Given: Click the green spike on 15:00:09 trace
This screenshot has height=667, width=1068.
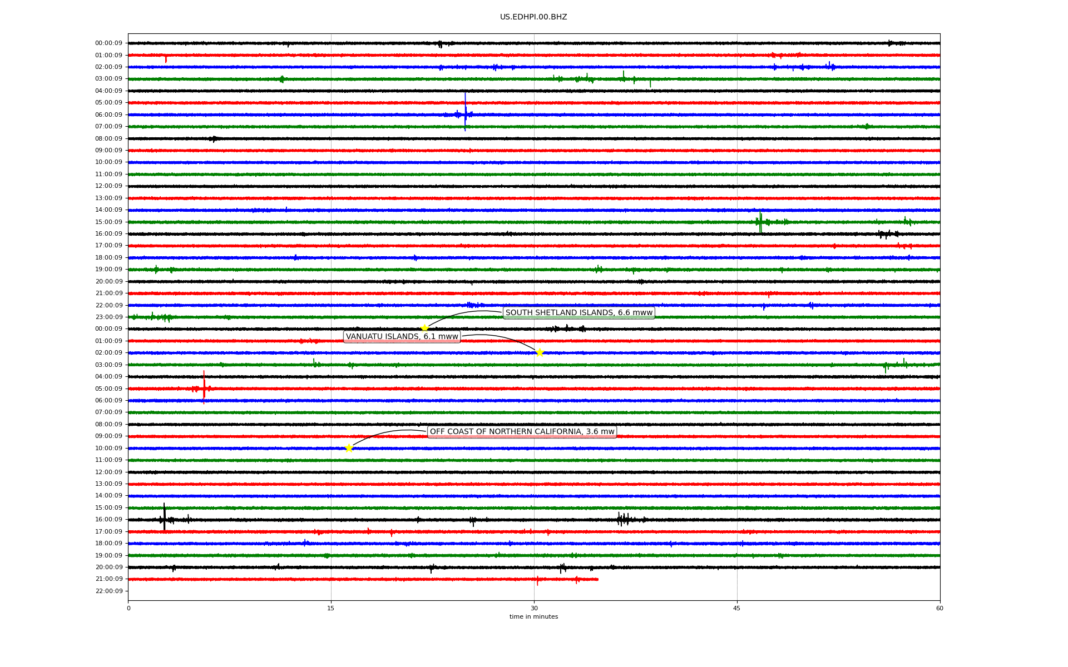Looking at the screenshot, I should tap(760, 221).
